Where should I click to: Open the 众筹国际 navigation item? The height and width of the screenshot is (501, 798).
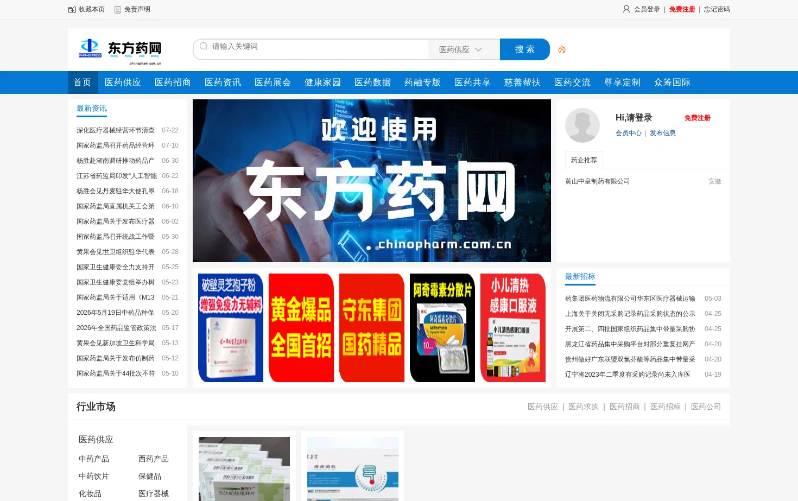click(x=673, y=83)
